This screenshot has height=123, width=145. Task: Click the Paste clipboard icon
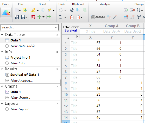tap(72, 17)
